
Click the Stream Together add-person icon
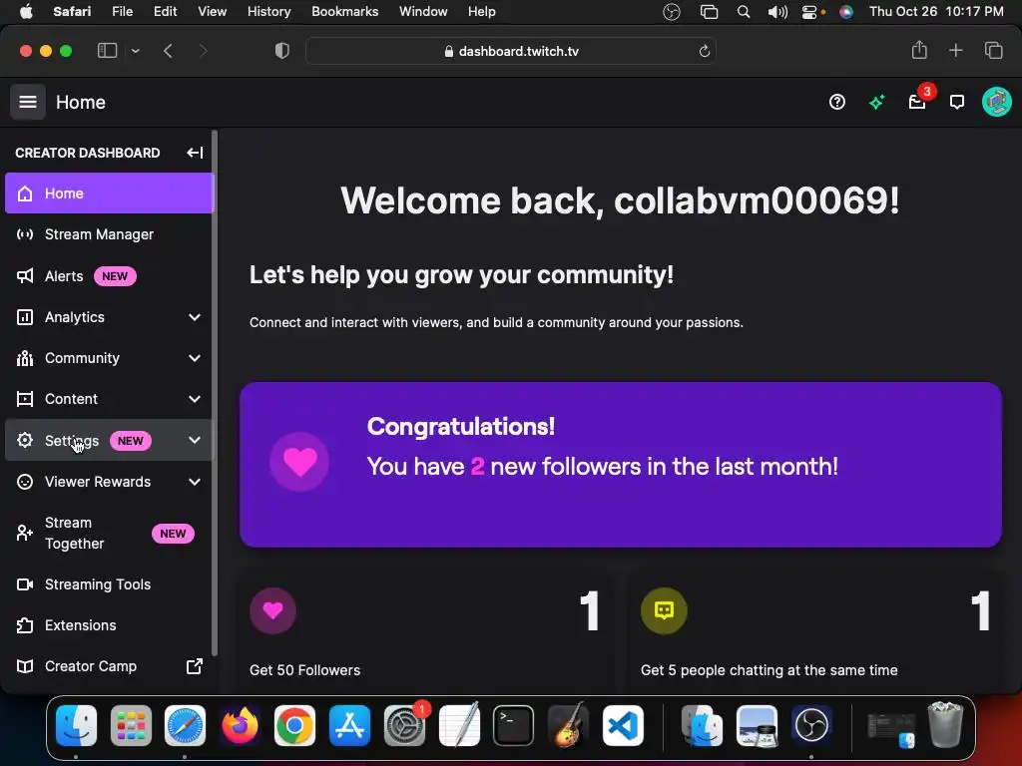[25, 534]
